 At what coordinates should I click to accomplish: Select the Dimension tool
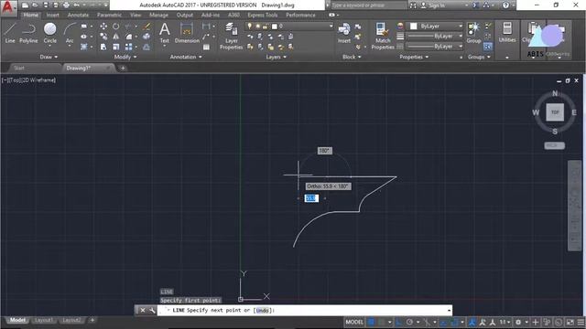tap(187, 33)
